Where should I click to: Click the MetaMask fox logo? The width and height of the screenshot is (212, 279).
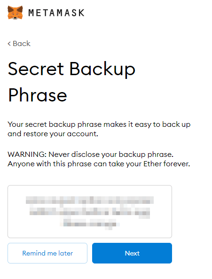tap(15, 13)
